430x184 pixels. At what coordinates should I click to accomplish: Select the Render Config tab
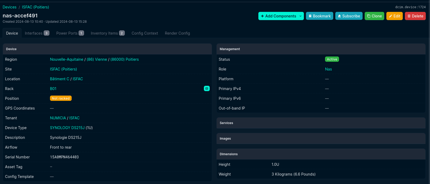[x=177, y=33]
